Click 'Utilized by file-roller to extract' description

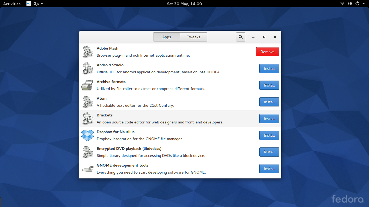point(151,89)
